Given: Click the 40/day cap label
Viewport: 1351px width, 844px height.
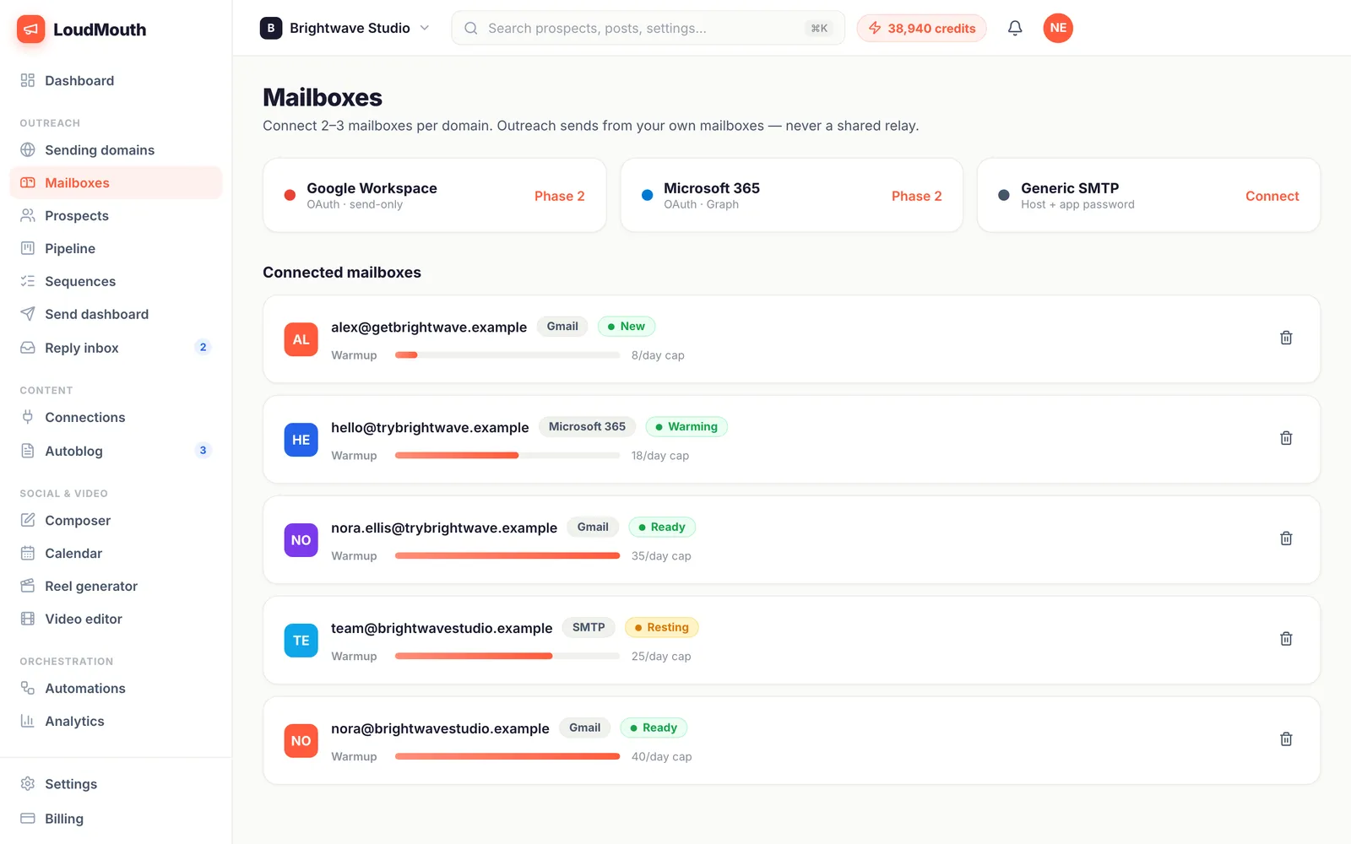Looking at the screenshot, I should pyautogui.click(x=661, y=757).
